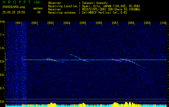Viewport: 169px width, 107px height.
Task: Click the Receiving Location label
Action: 63,6
